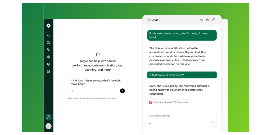Click the gear logo atop the sidebar
271x135 pixels.
[48, 26]
